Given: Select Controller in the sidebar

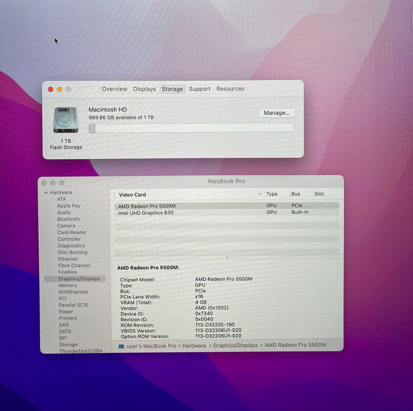Looking at the screenshot, I should (x=69, y=239).
